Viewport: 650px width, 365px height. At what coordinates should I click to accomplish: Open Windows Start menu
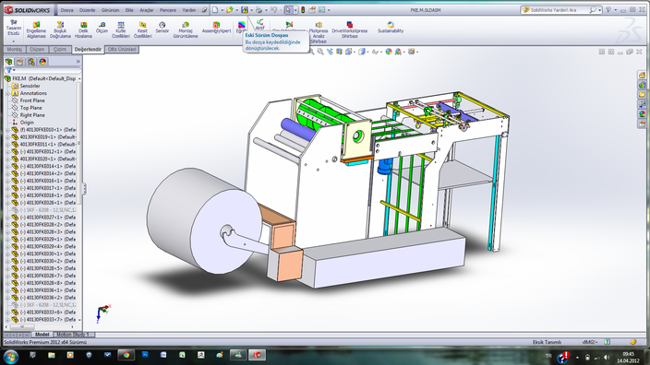11,356
